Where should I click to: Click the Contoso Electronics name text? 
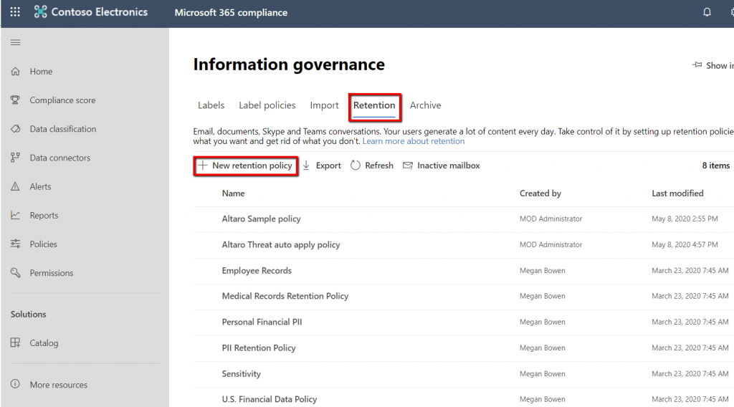click(x=99, y=12)
